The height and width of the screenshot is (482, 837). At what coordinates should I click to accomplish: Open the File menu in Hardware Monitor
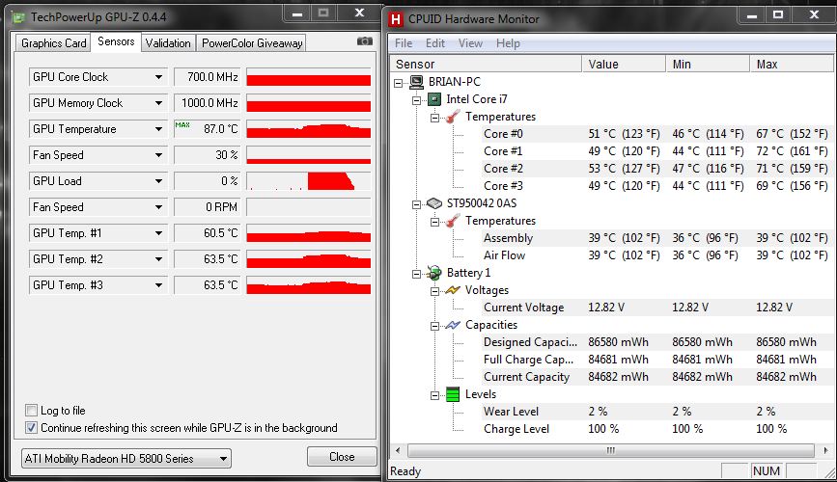click(x=404, y=43)
